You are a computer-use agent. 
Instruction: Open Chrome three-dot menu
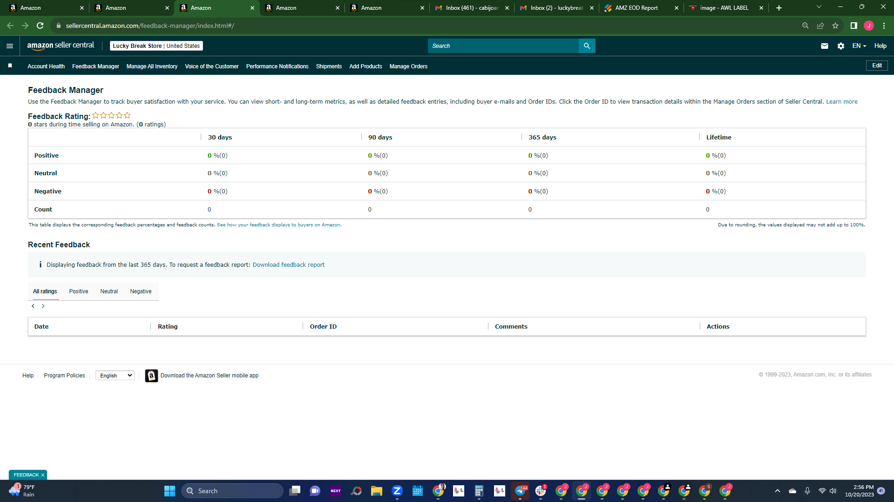point(884,26)
